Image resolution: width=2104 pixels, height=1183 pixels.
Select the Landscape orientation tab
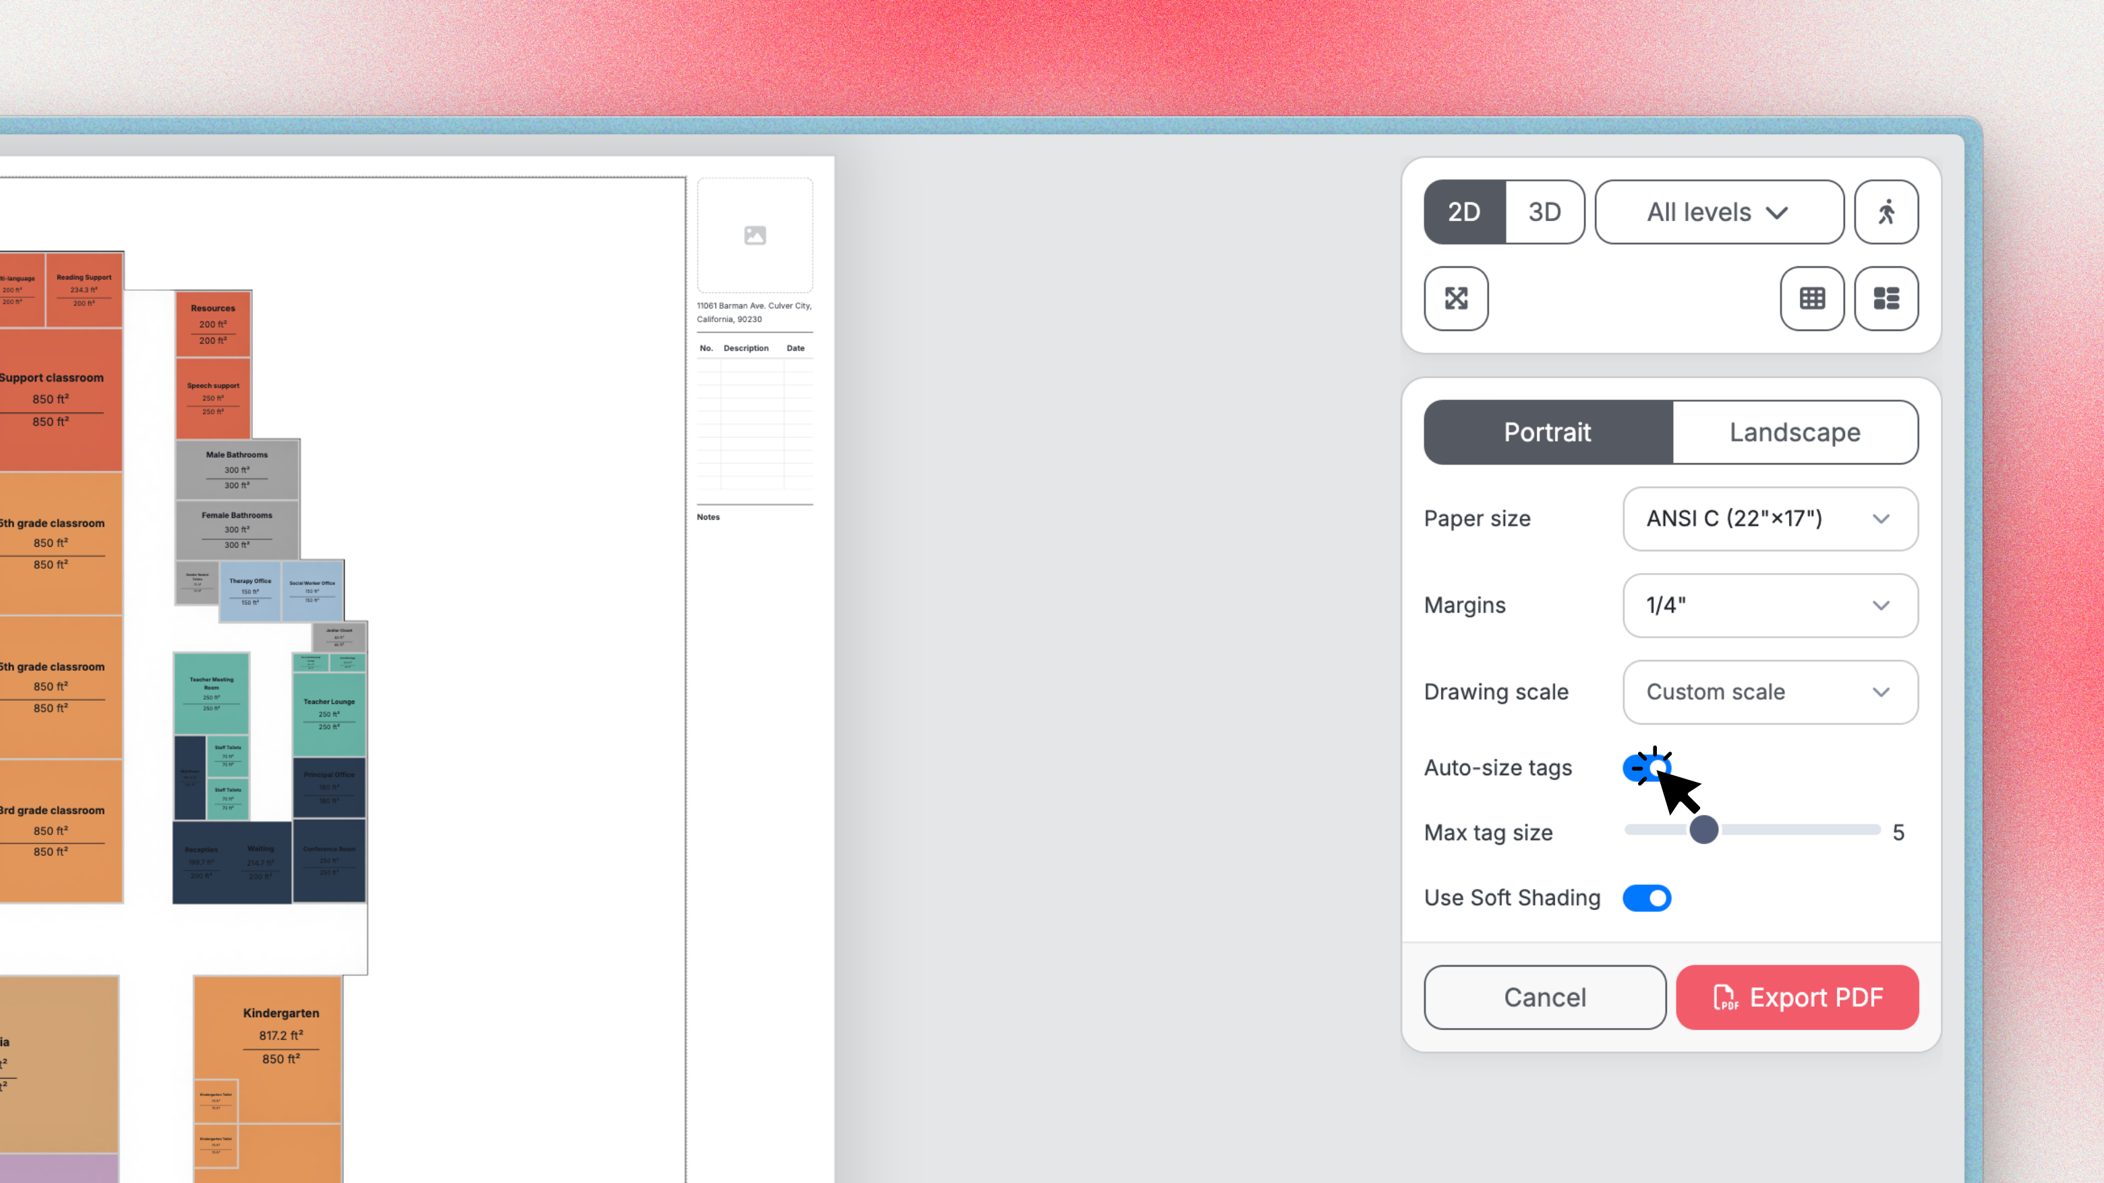tap(1794, 432)
